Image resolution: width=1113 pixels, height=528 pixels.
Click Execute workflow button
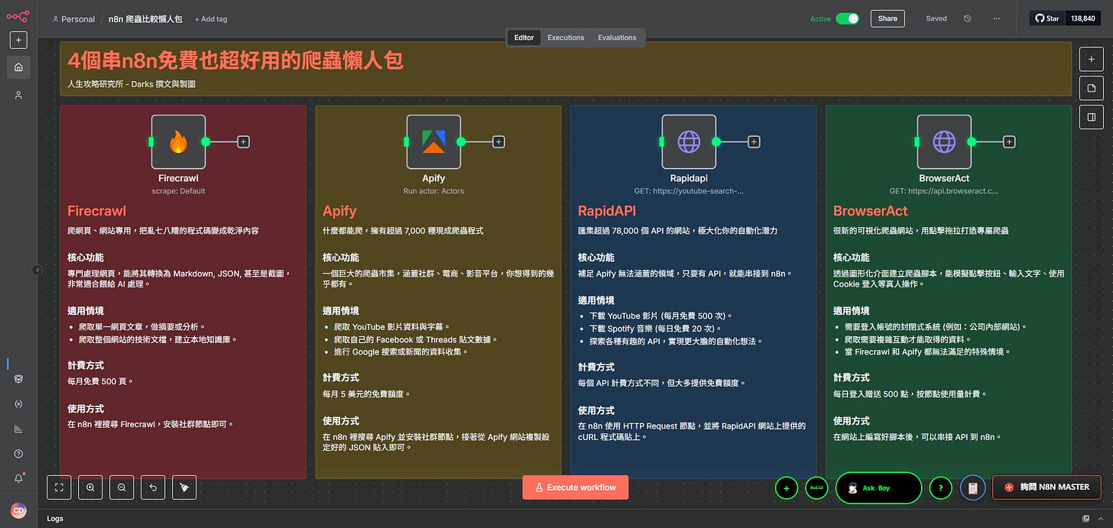pyautogui.click(x=575, y=487)
